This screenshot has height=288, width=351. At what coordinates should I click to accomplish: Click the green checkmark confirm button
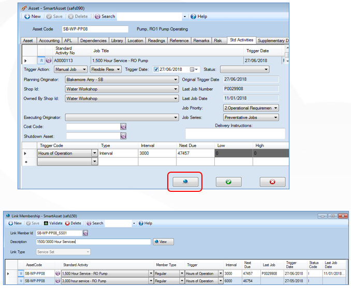pos(228,182)
